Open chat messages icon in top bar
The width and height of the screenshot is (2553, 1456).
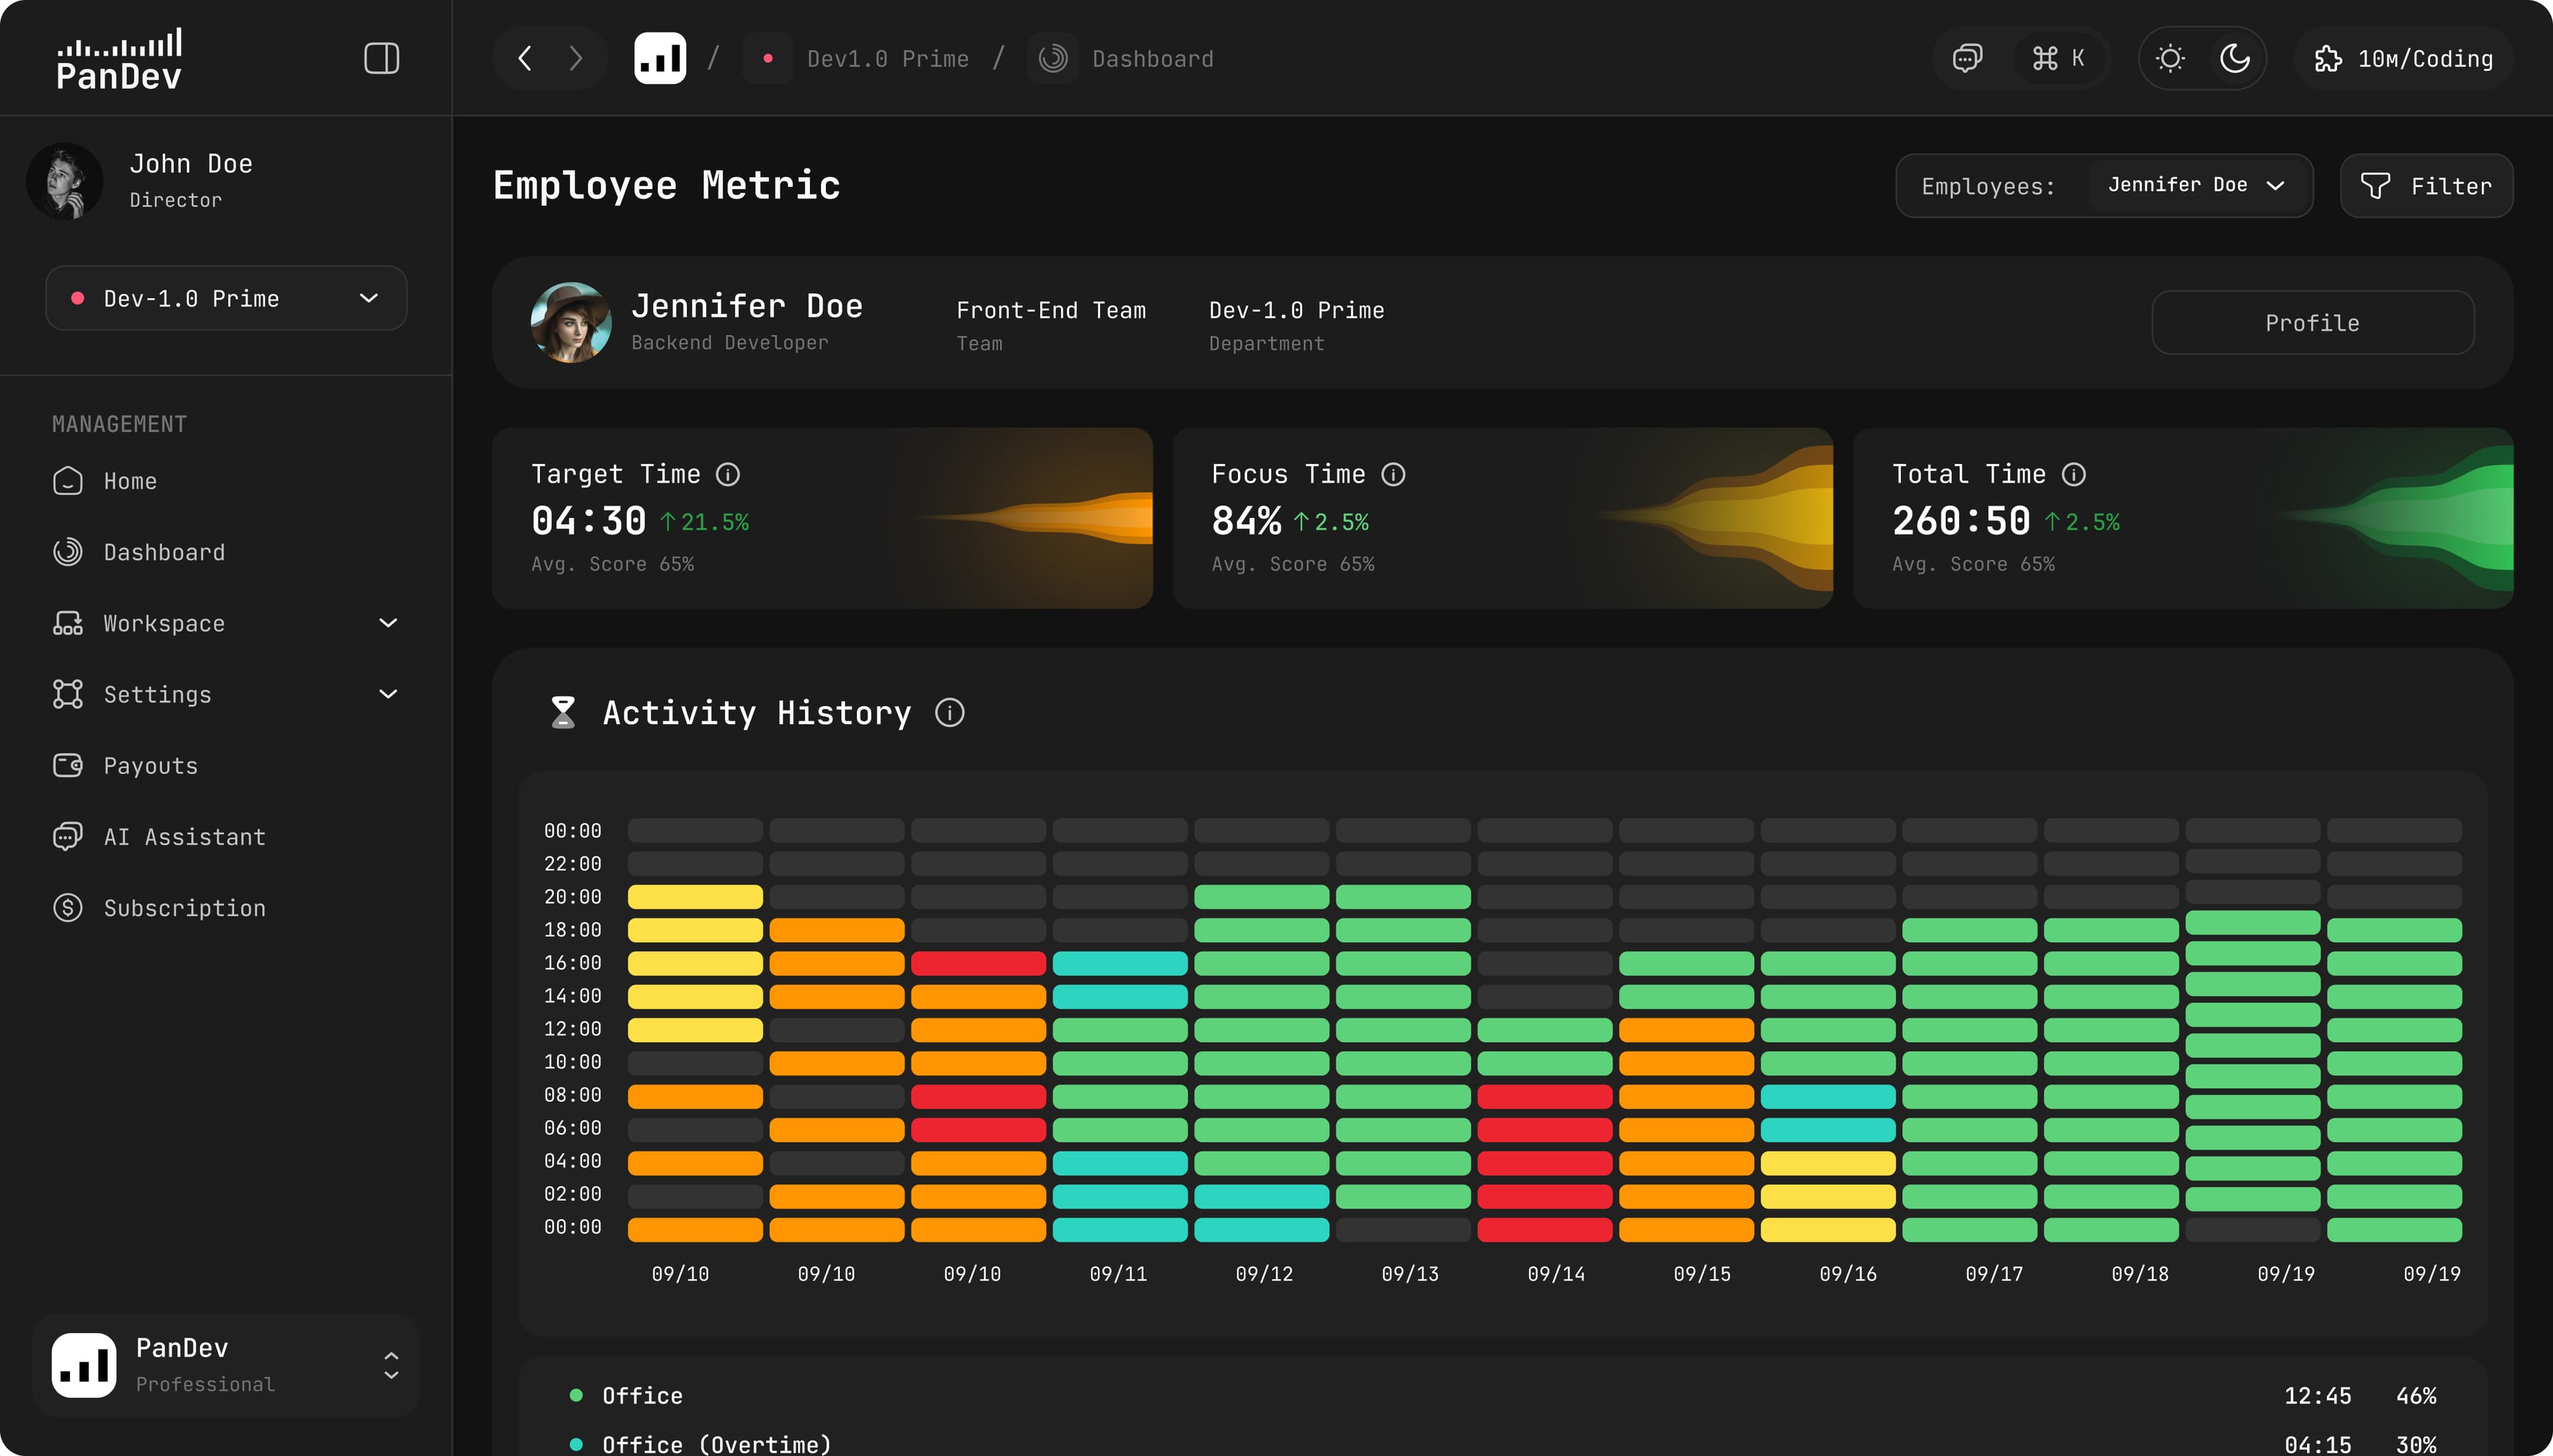click(1967, 58)
